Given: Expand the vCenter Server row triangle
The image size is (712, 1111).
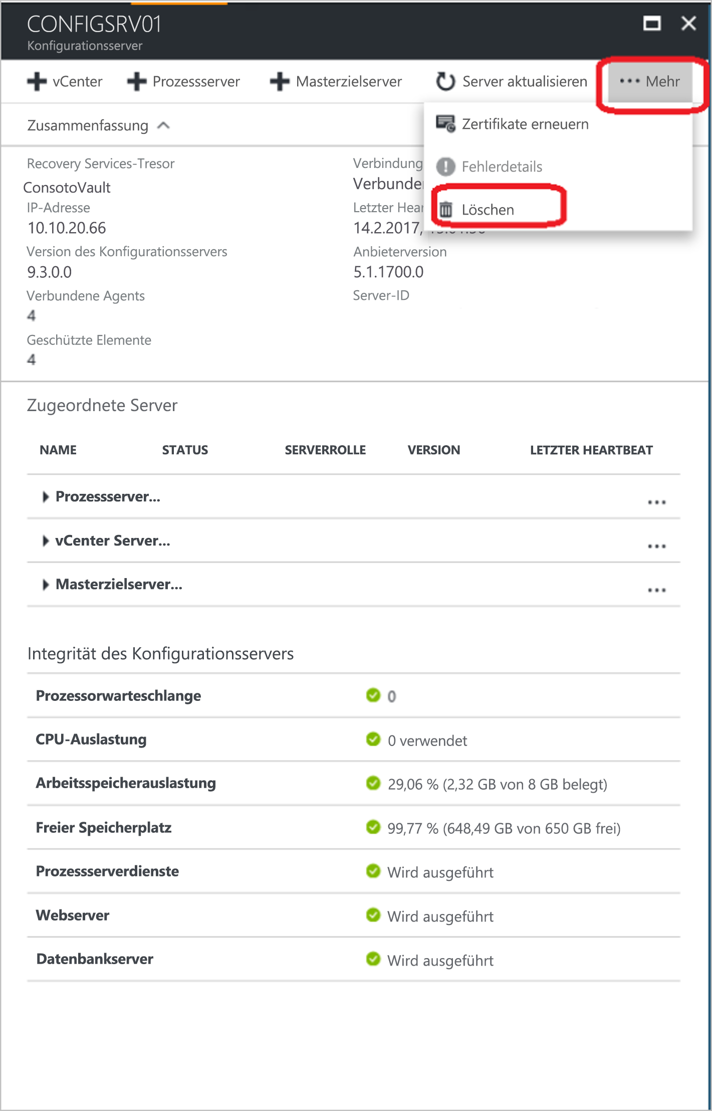Looking at the screenshot, I should 46,541.
